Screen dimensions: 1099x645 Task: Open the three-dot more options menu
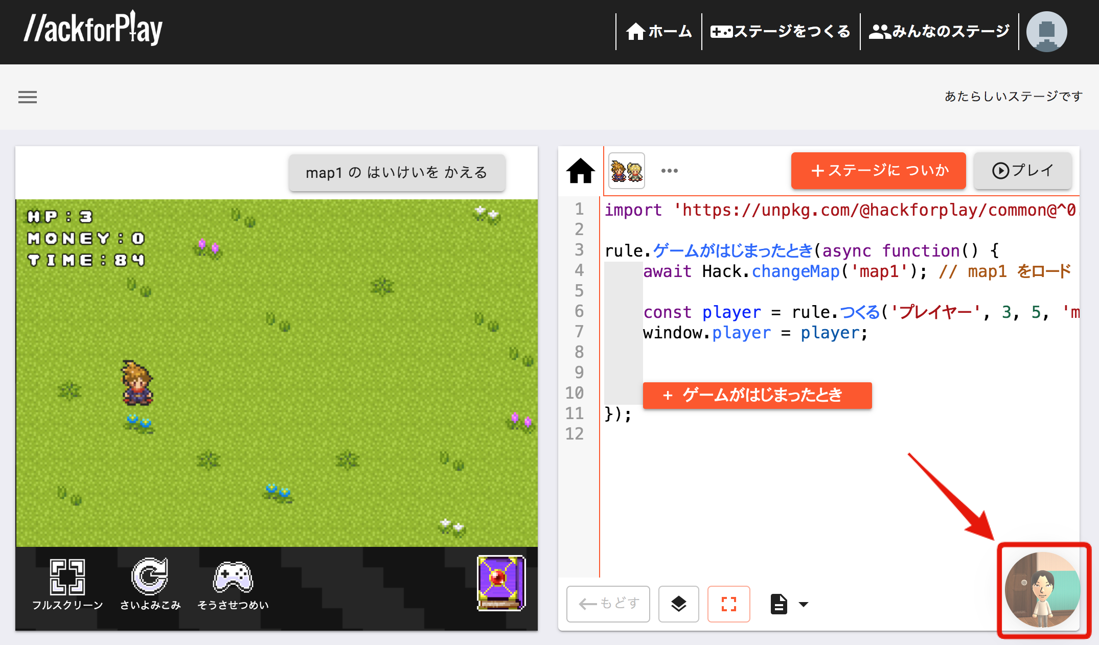click(669, 171)
